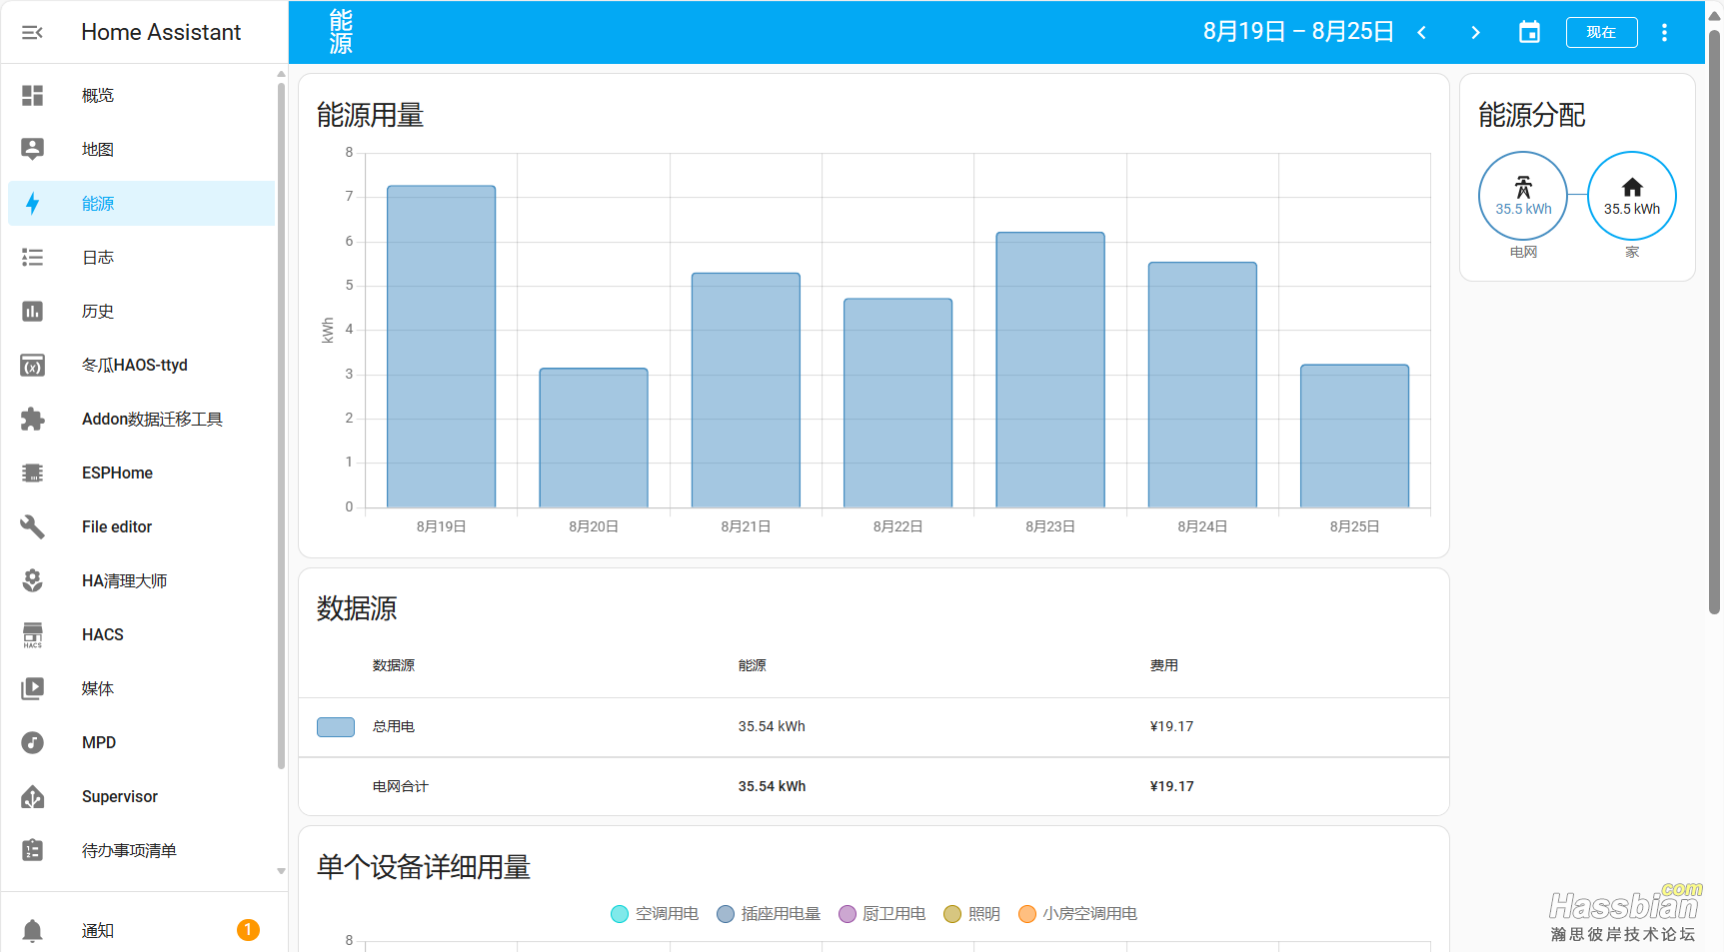Viewport: 1724px width, 952px height.
Task: Open the 待办事项清单 clipboard icon
Action: tap(33, 850)
